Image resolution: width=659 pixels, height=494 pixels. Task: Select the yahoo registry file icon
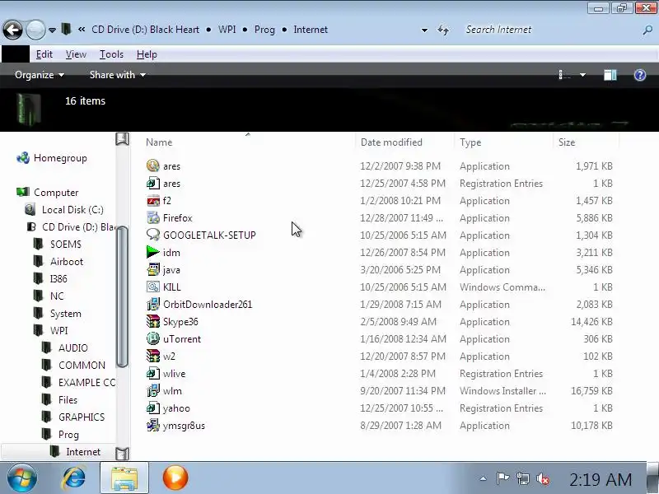tap(153, 408)
